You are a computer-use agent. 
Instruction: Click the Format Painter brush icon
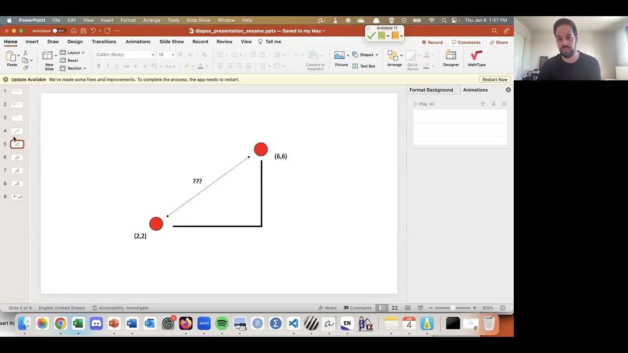coord(26,68)
